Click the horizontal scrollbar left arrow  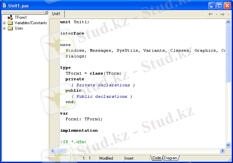[53, 151]
